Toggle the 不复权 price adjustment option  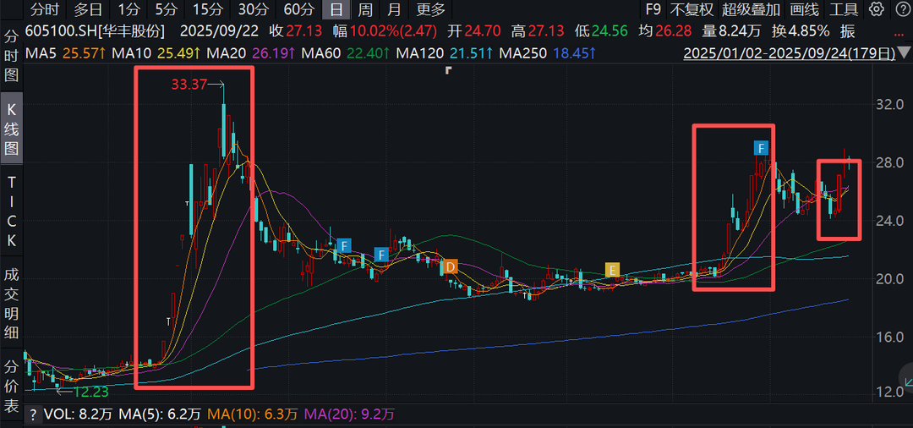(x=691, y=10)
